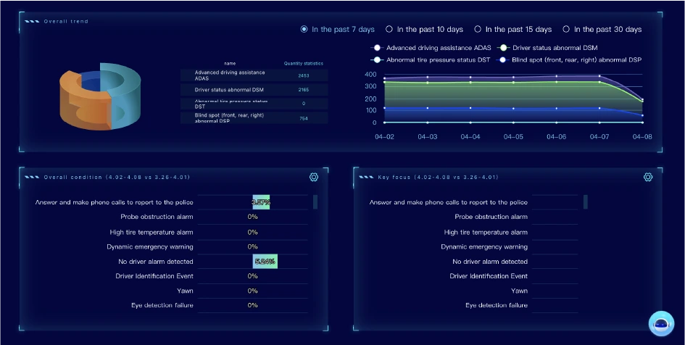Click scrollbar in Key focus list
The height and width of the screenshot is (345, 685).
pos(585,202)
